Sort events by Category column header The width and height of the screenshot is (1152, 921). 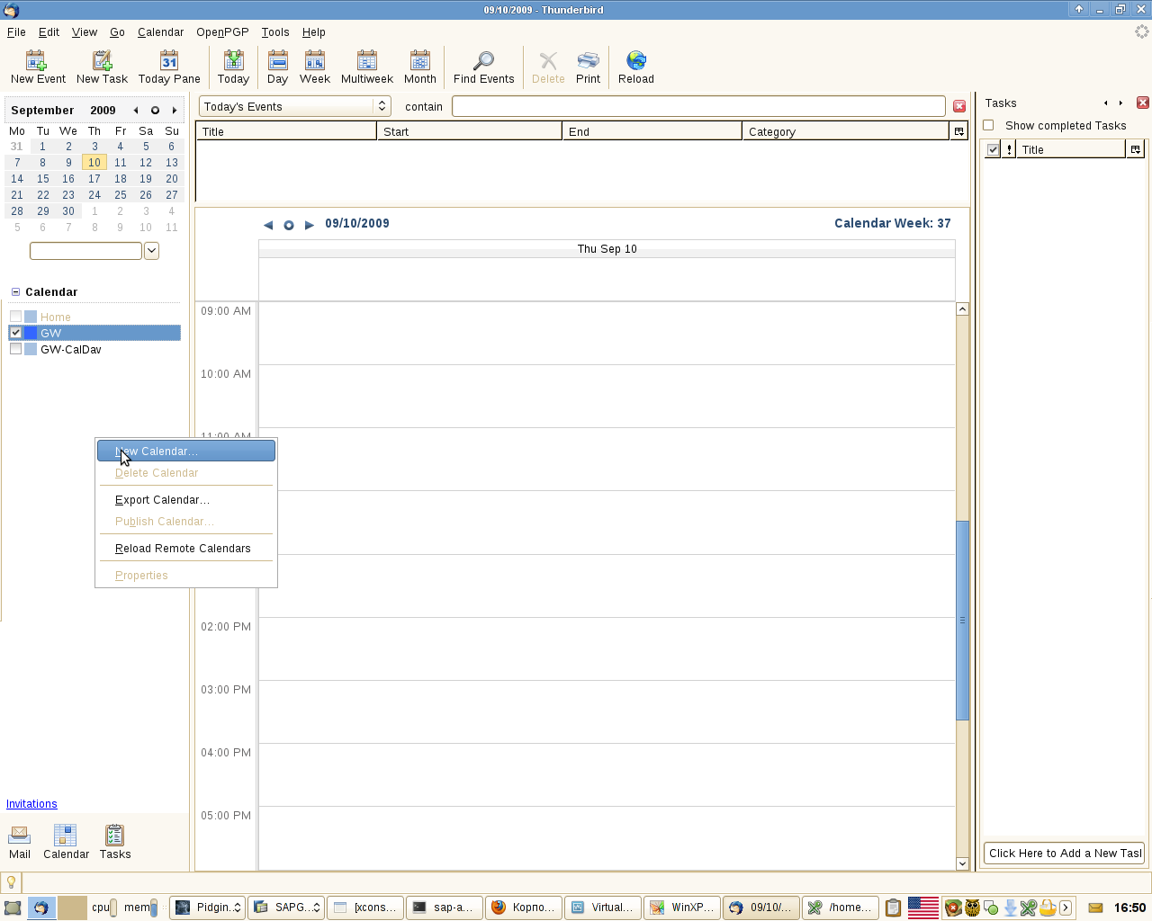(847, 131)
